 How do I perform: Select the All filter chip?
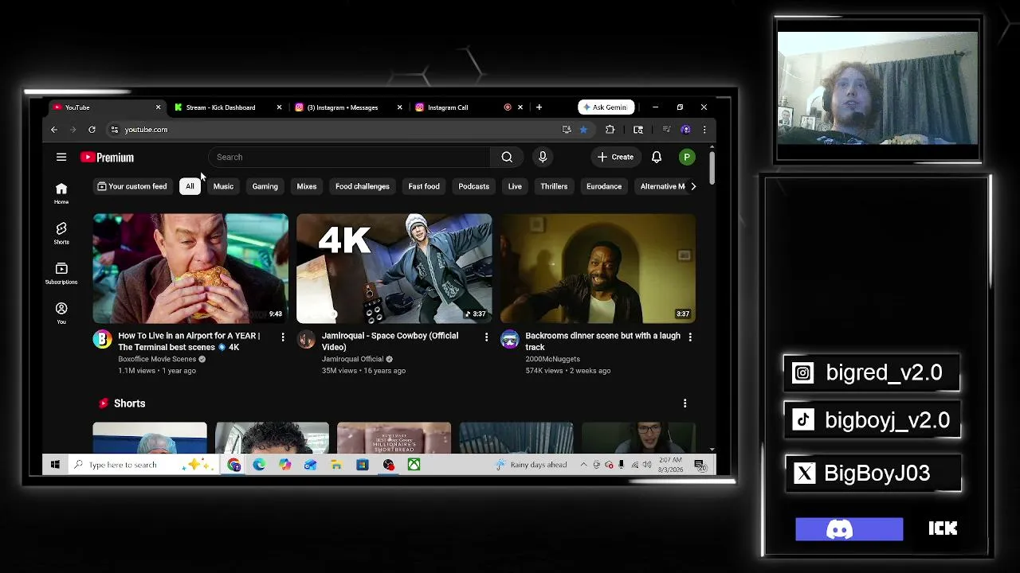pyautogui.click(x=190, y=186)
